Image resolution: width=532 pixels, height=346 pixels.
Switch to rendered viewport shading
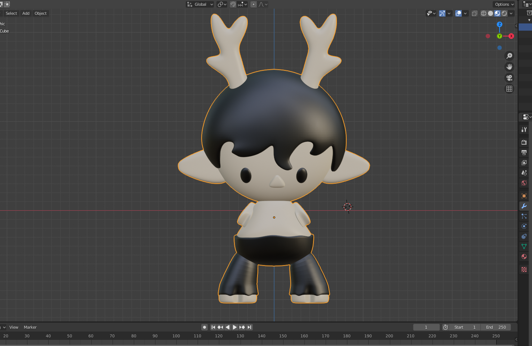(x=504, y=13)
